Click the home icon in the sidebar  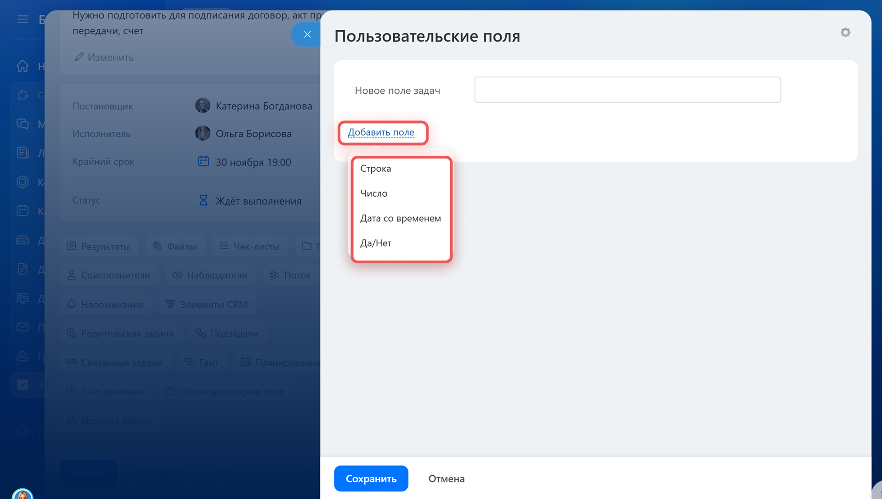click(x=23, y=66)
